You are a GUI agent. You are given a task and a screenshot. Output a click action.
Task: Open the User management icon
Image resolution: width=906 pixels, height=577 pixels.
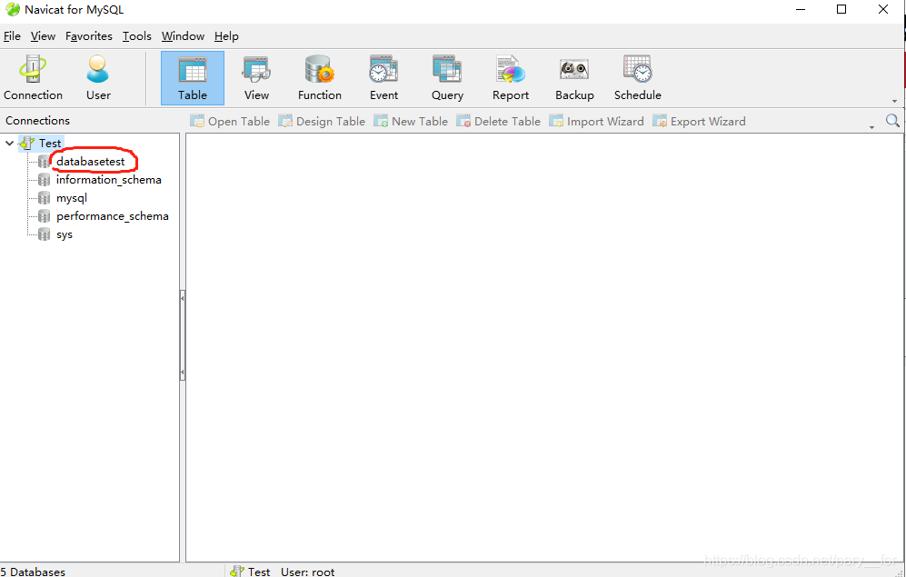click(98, 77)
